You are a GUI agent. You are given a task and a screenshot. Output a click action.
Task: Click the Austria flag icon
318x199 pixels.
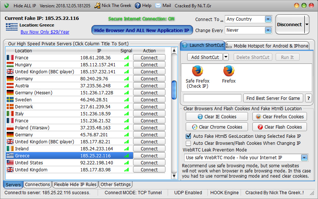pyautogui.click(x=10, y=85)
